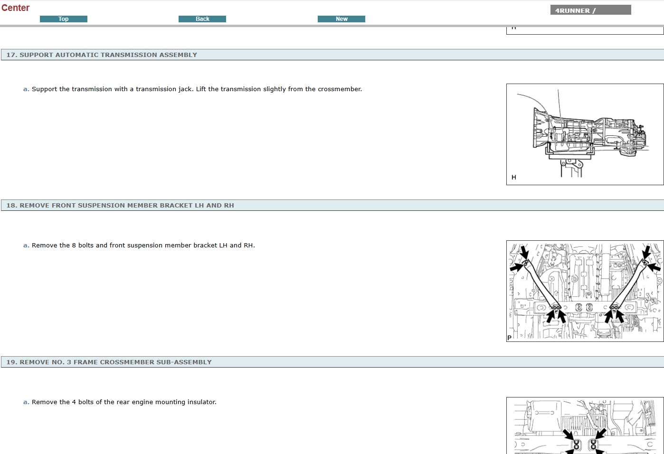This screenshot has height=454, width=664.
Task: Select the Remove Front Suspension Member Bracket header
Action: [120, 206]
